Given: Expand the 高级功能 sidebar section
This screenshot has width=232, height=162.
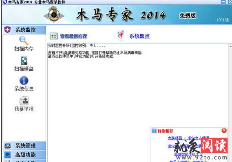Looking at the screenshot, I should [24, 155].
